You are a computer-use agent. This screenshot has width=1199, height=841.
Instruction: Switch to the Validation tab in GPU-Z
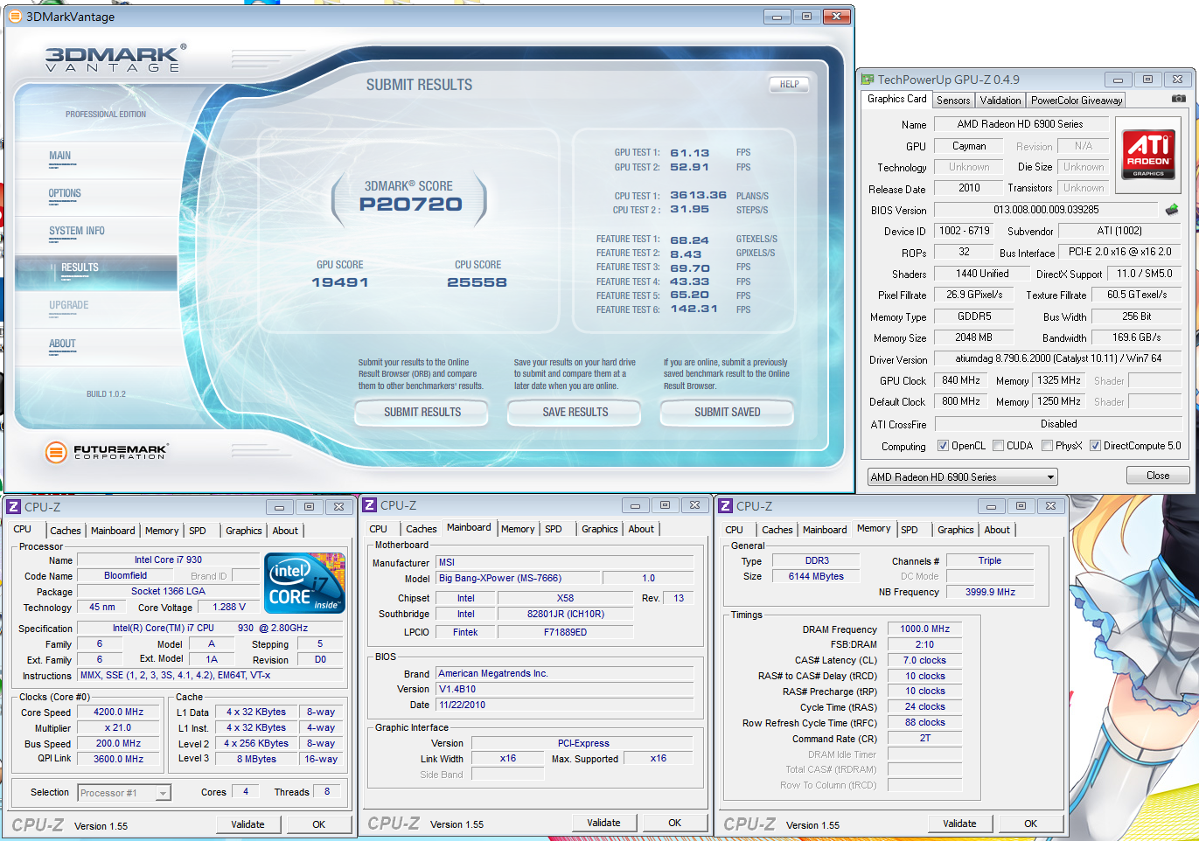[1000, 101]
